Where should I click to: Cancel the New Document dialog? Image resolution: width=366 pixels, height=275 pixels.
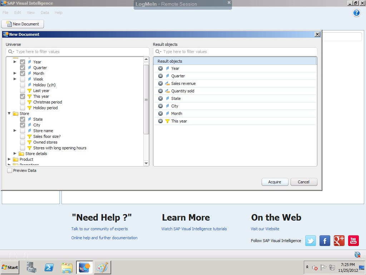[x=304, y=182]
